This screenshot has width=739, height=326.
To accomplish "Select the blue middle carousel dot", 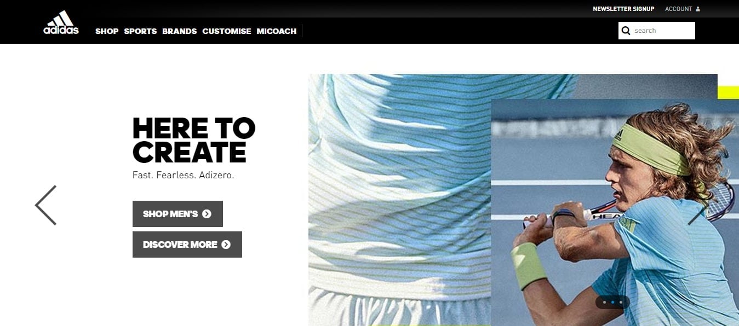I will (612, 302).
